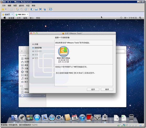Click the 安装类型 installer step
The image size is (146, 128).
point(37,51)
